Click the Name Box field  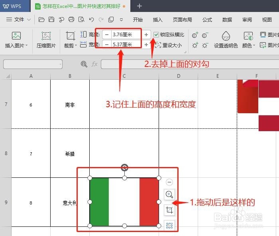click(33, 64)
